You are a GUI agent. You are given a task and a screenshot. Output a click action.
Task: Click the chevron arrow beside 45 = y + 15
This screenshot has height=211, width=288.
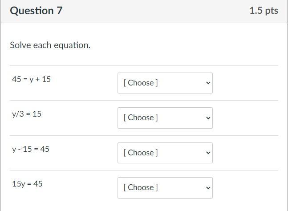208,83
